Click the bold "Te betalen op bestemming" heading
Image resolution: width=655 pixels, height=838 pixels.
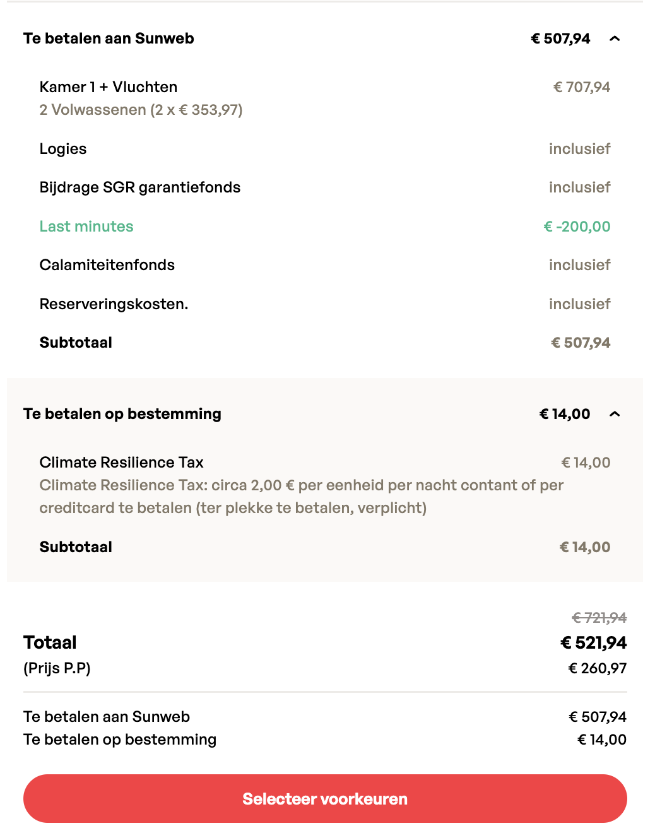click(122, 414)
